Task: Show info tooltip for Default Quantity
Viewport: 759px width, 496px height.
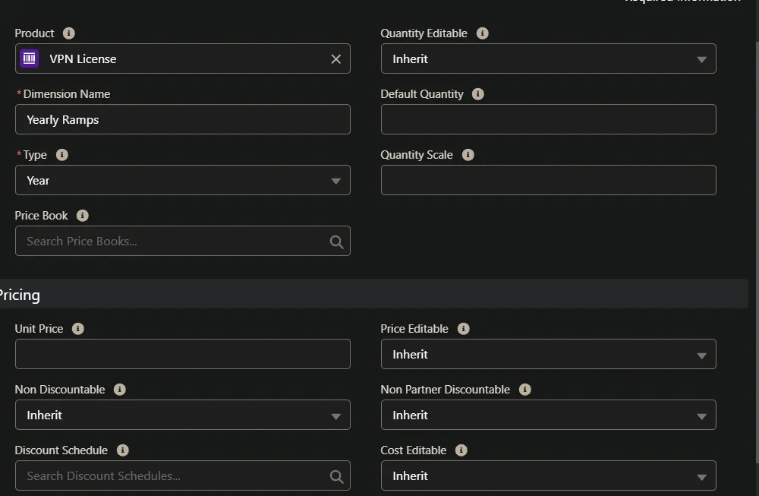Action: click(x=477, y=94)
